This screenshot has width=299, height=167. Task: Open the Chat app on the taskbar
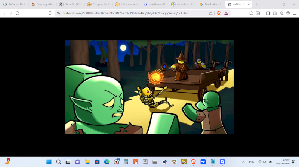point(78,162)
